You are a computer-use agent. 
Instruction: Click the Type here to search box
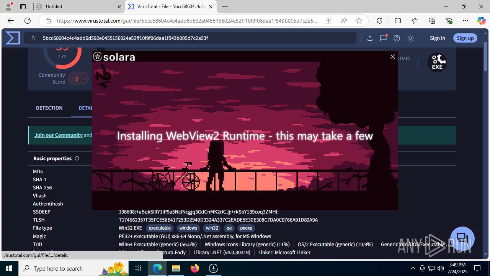tap(74, 268)
